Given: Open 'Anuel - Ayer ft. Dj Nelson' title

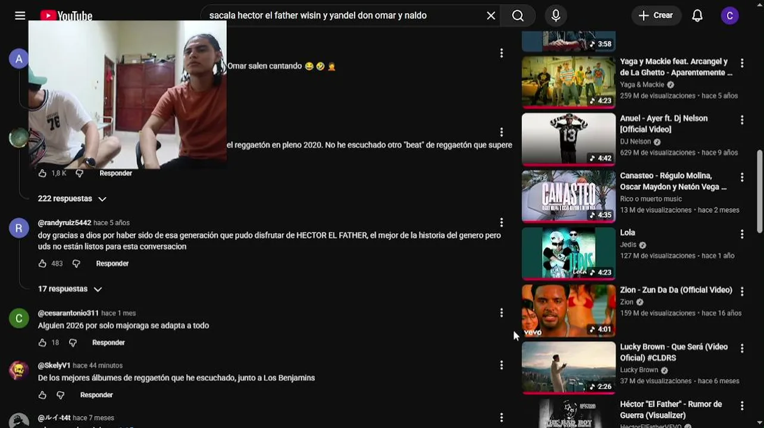Looking at the screenshot, I should tap(663, 124).
